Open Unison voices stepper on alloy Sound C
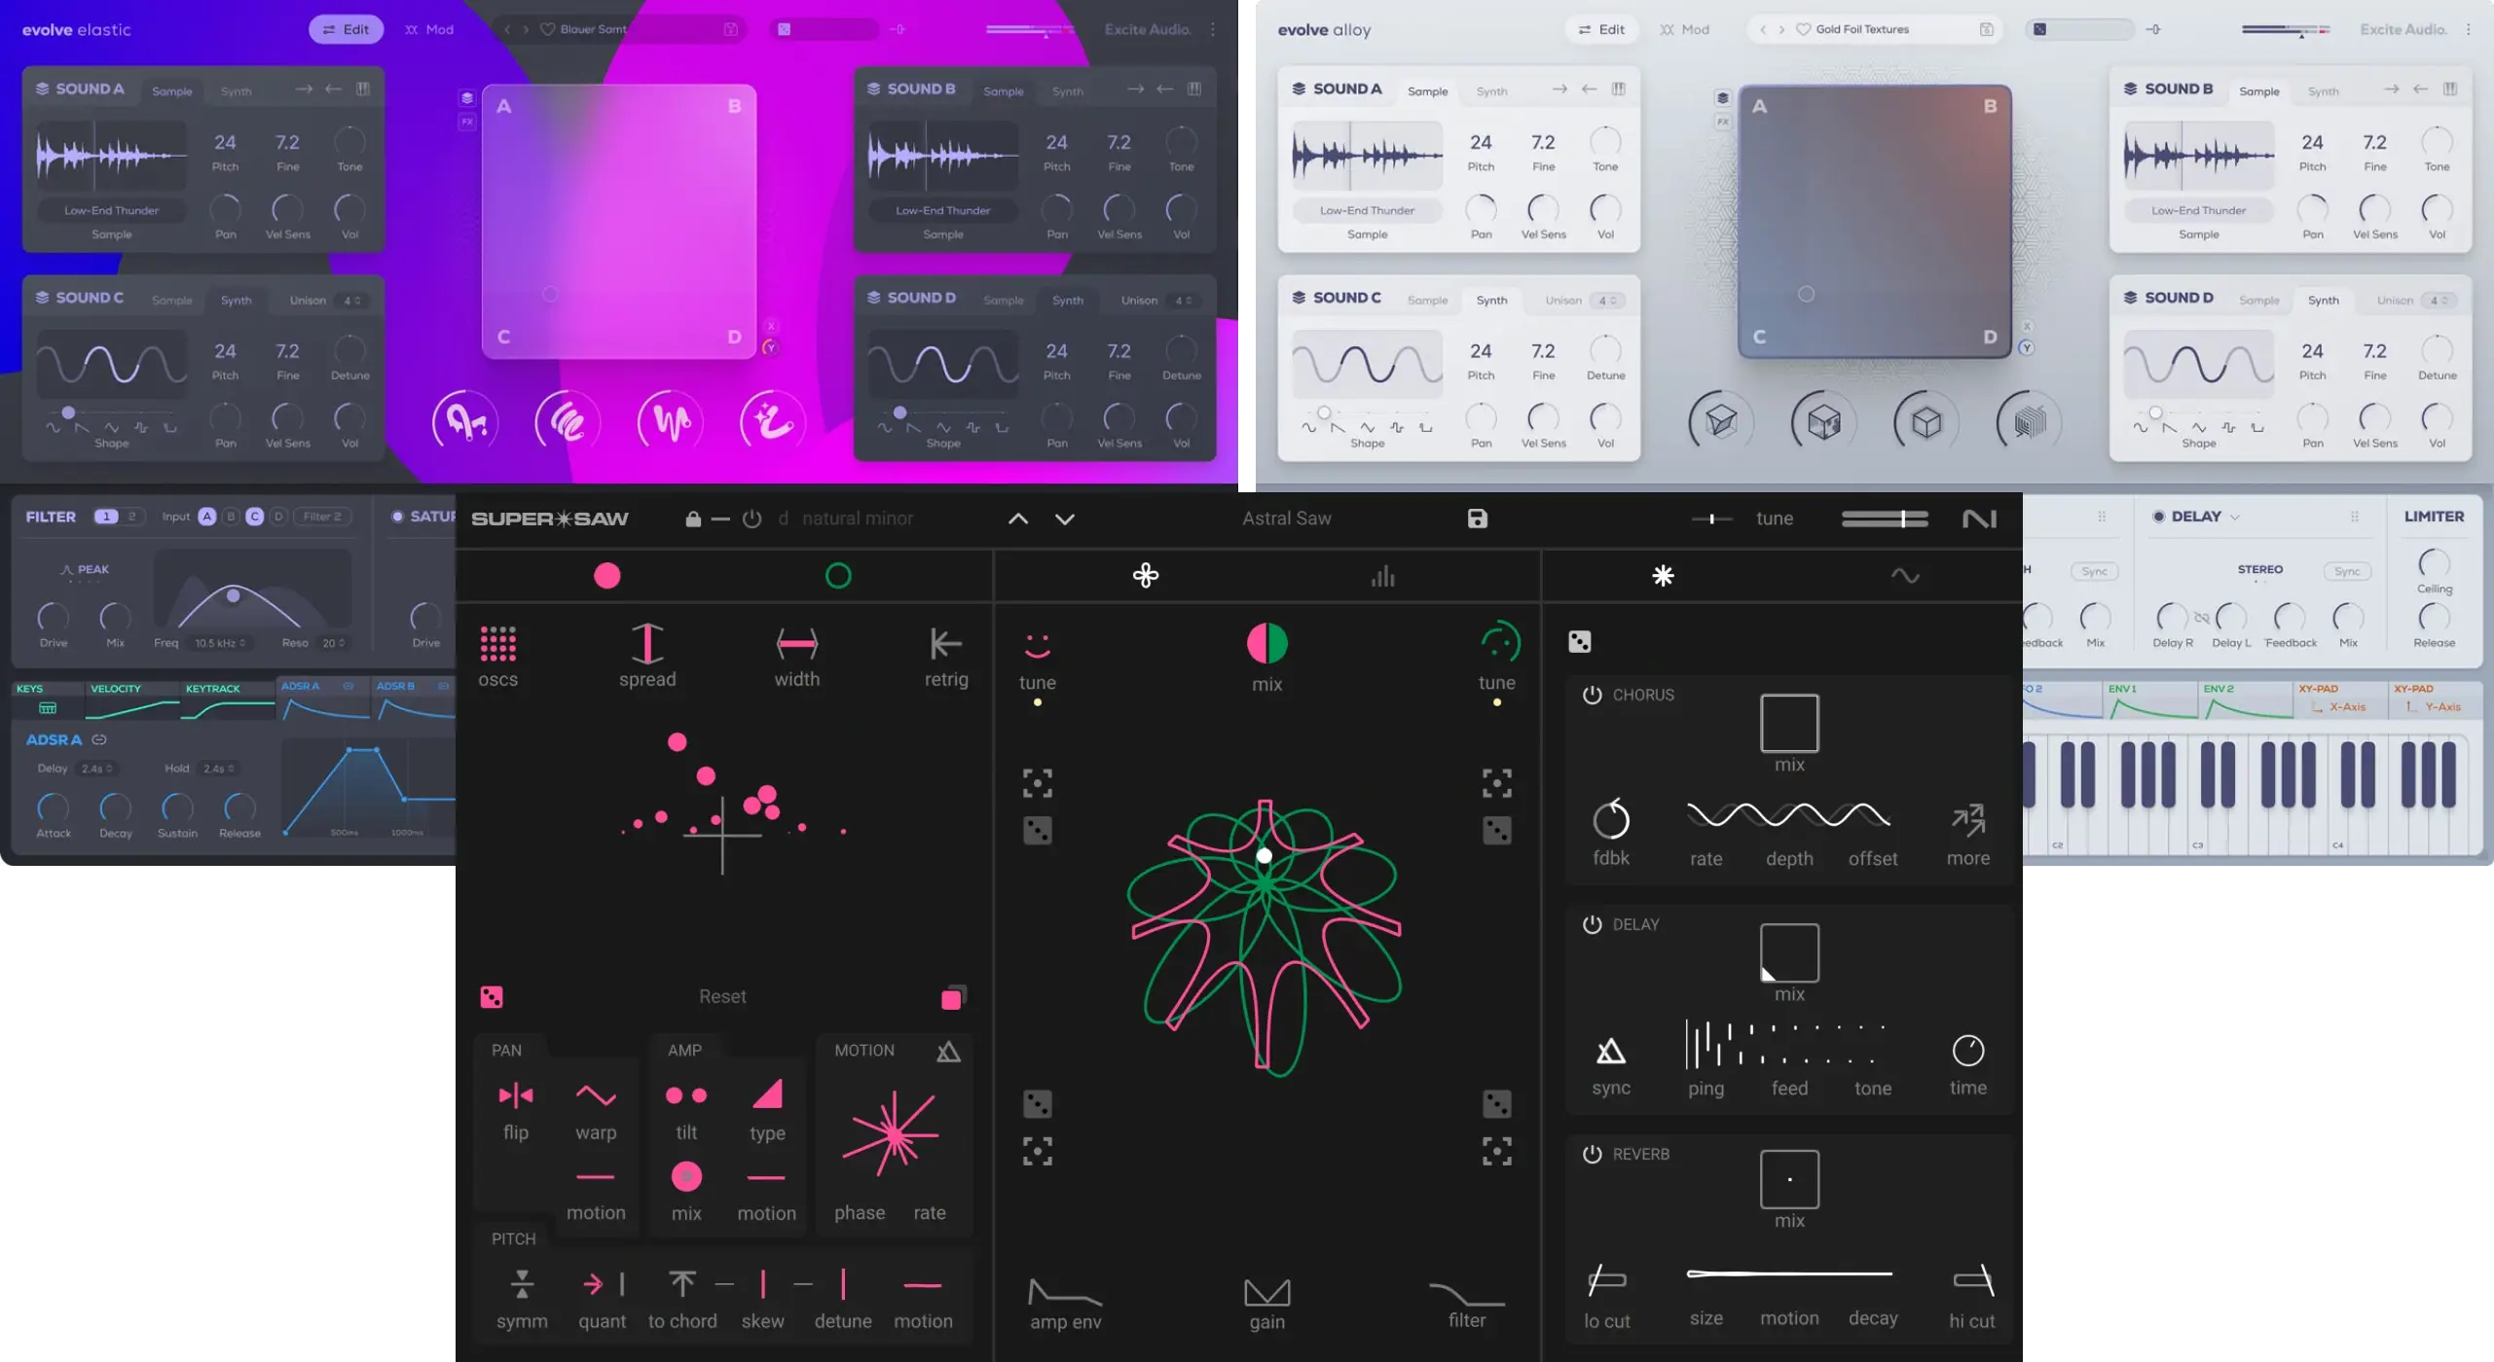The height and width of the screenshot is (1362, 2494). pyautogui.click(x=1607, y=301)
